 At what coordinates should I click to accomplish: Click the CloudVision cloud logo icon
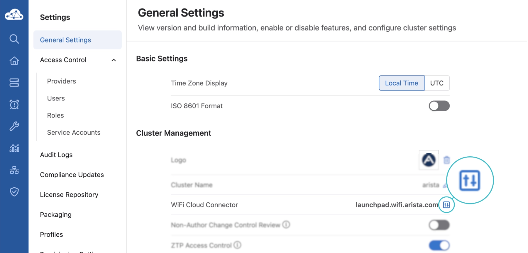[14, 15]
